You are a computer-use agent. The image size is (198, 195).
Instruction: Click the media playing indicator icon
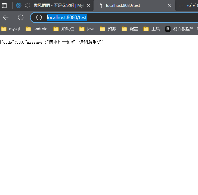19,5
